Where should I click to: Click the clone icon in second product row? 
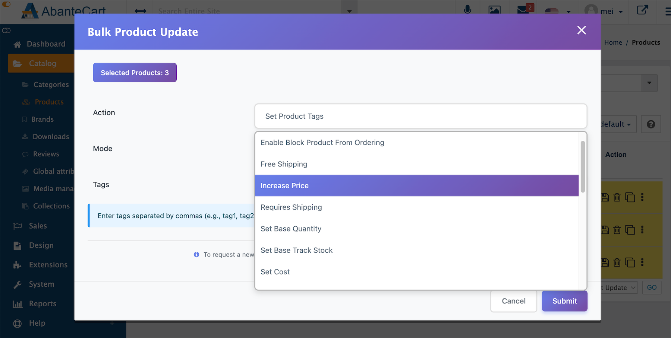coord(630,230)
